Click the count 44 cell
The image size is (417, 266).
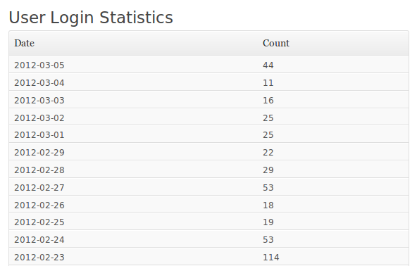pos(268,65)
